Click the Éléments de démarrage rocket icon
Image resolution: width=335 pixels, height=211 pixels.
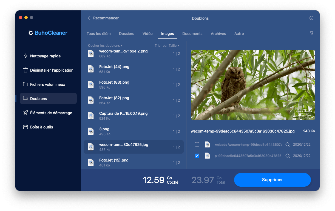pyautogui.click(x=25, y=113)
